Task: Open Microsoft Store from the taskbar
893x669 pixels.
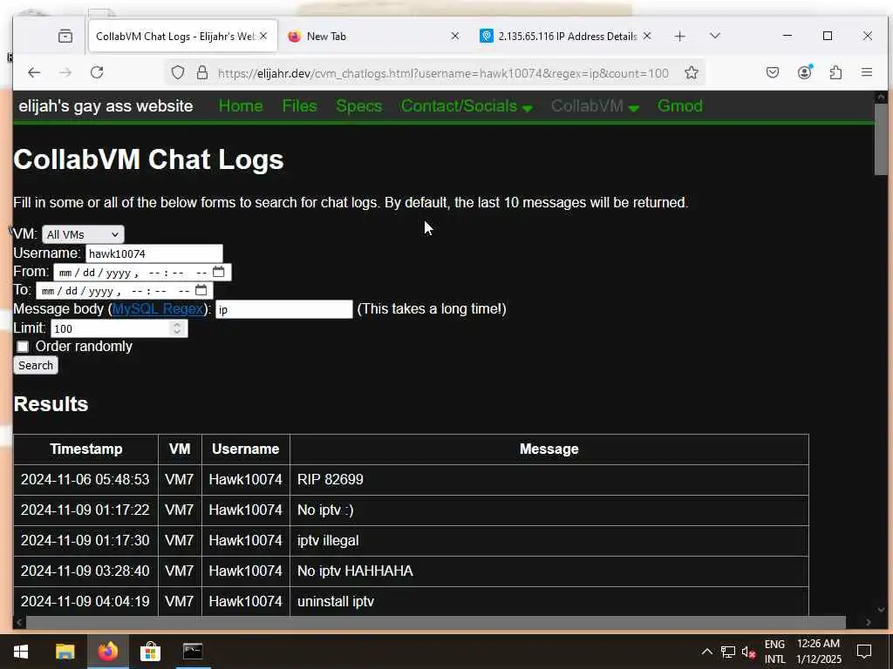Action: tap(150, 652)
